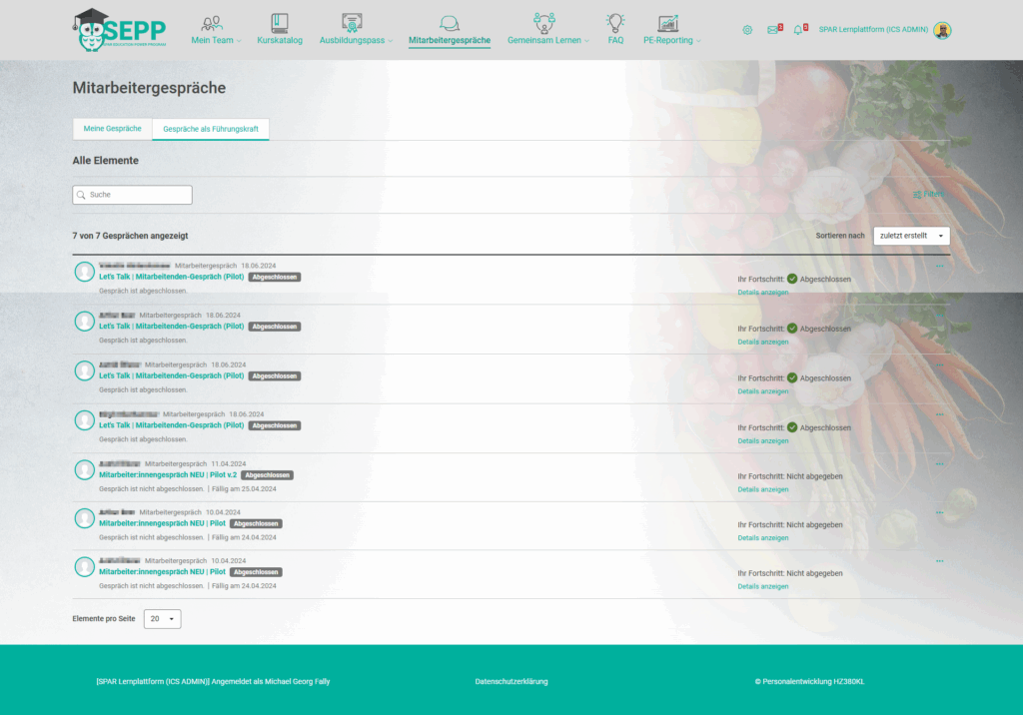This screenshot has height=715, width=1023.
Task: Switch to the Gespräche als Führungskraft tab
Action: pos(211,129)
